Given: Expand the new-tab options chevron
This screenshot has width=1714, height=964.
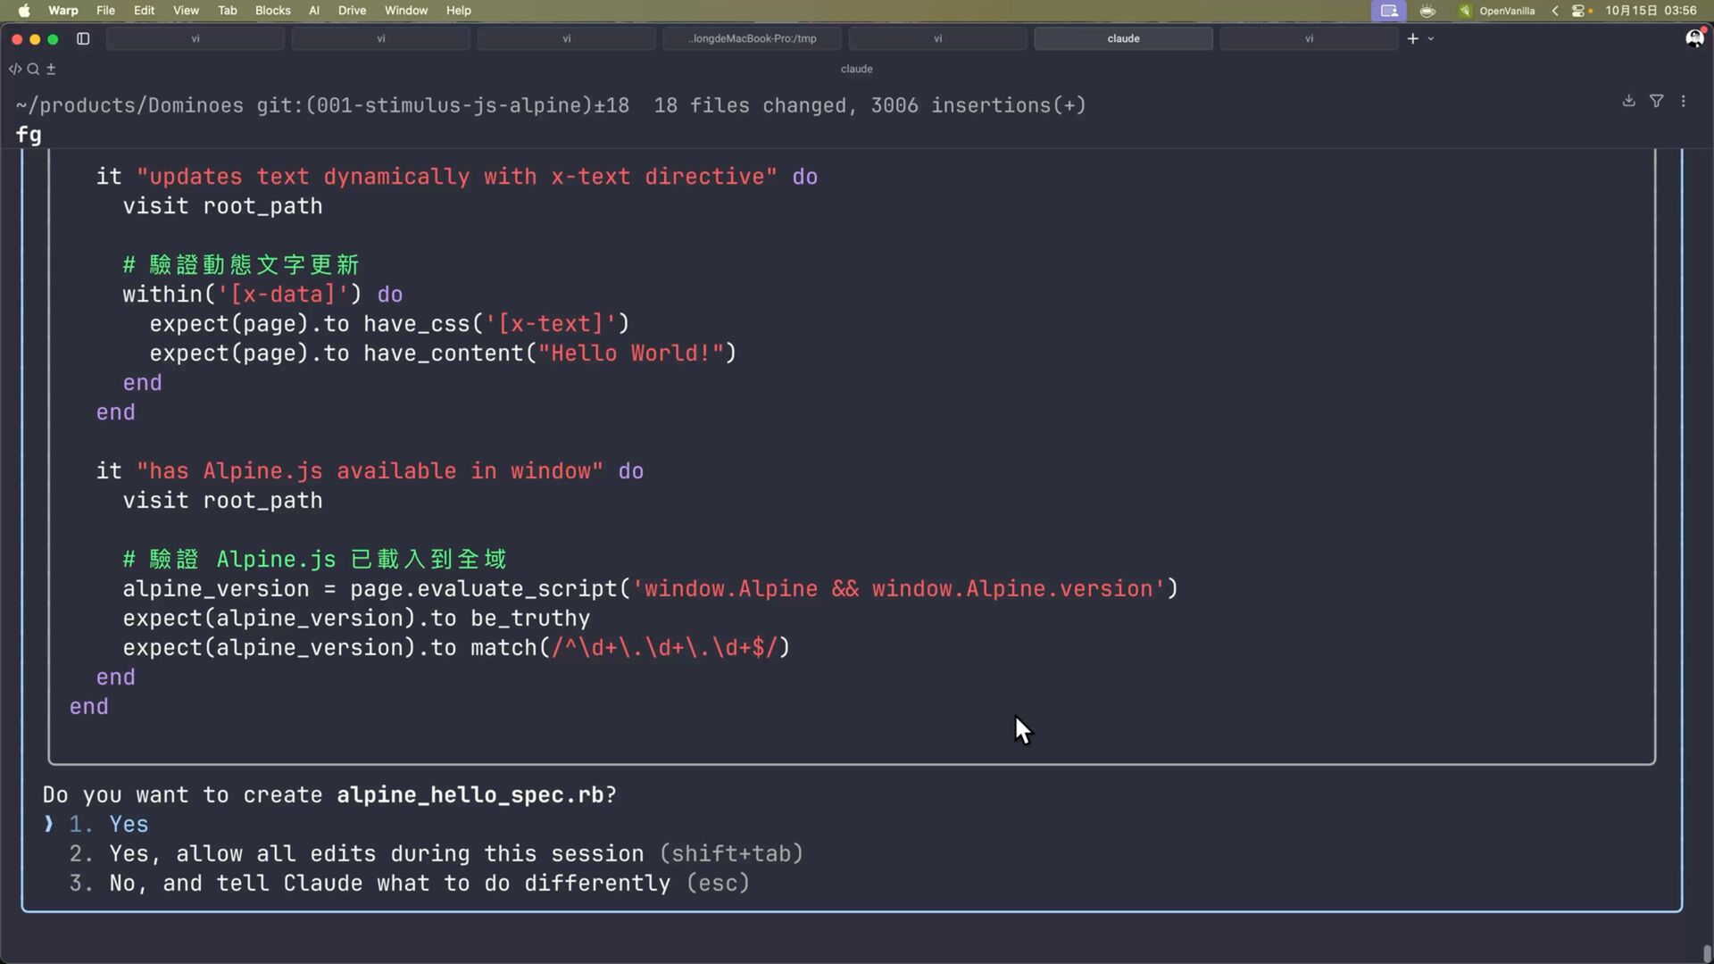Looking at the screenshot, I should pyautogui.click(x=1431, y=38).
